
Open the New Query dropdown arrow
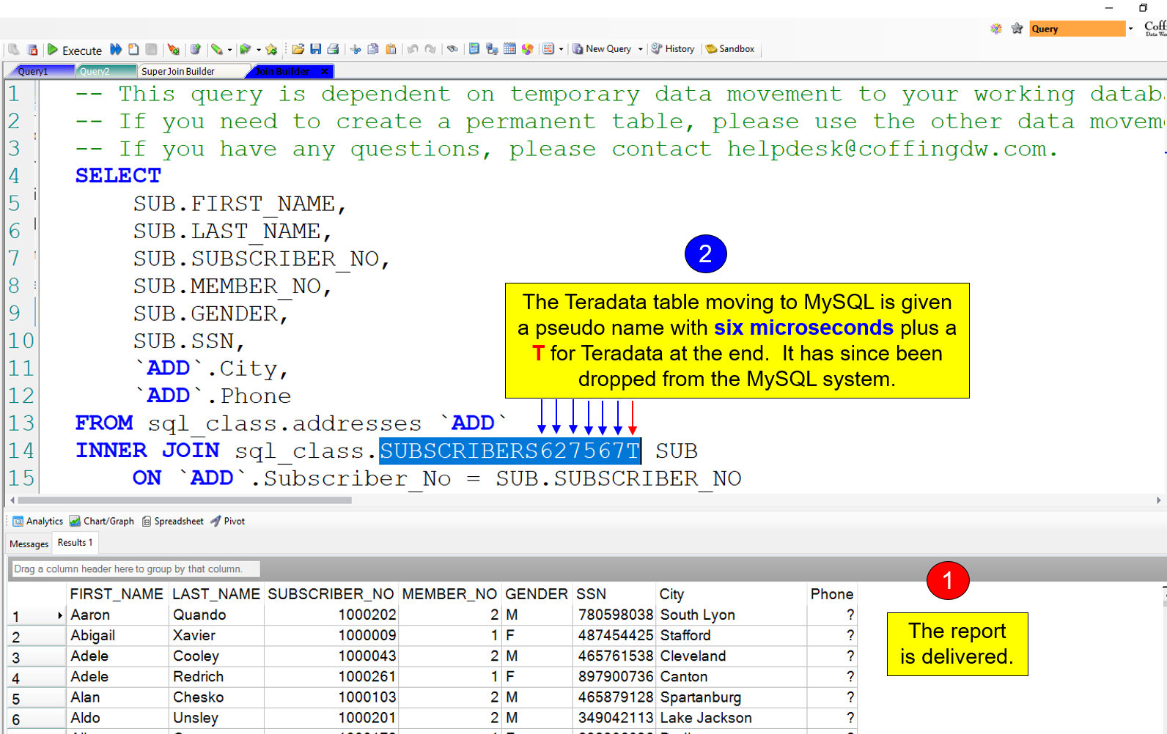[640, 49]
